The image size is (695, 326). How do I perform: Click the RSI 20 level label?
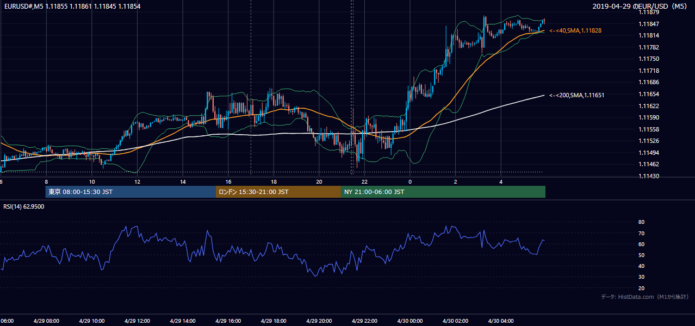point(642,288)
